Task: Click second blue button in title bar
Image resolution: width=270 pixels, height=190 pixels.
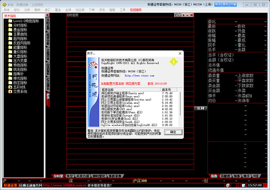Action: coord(225,5)
